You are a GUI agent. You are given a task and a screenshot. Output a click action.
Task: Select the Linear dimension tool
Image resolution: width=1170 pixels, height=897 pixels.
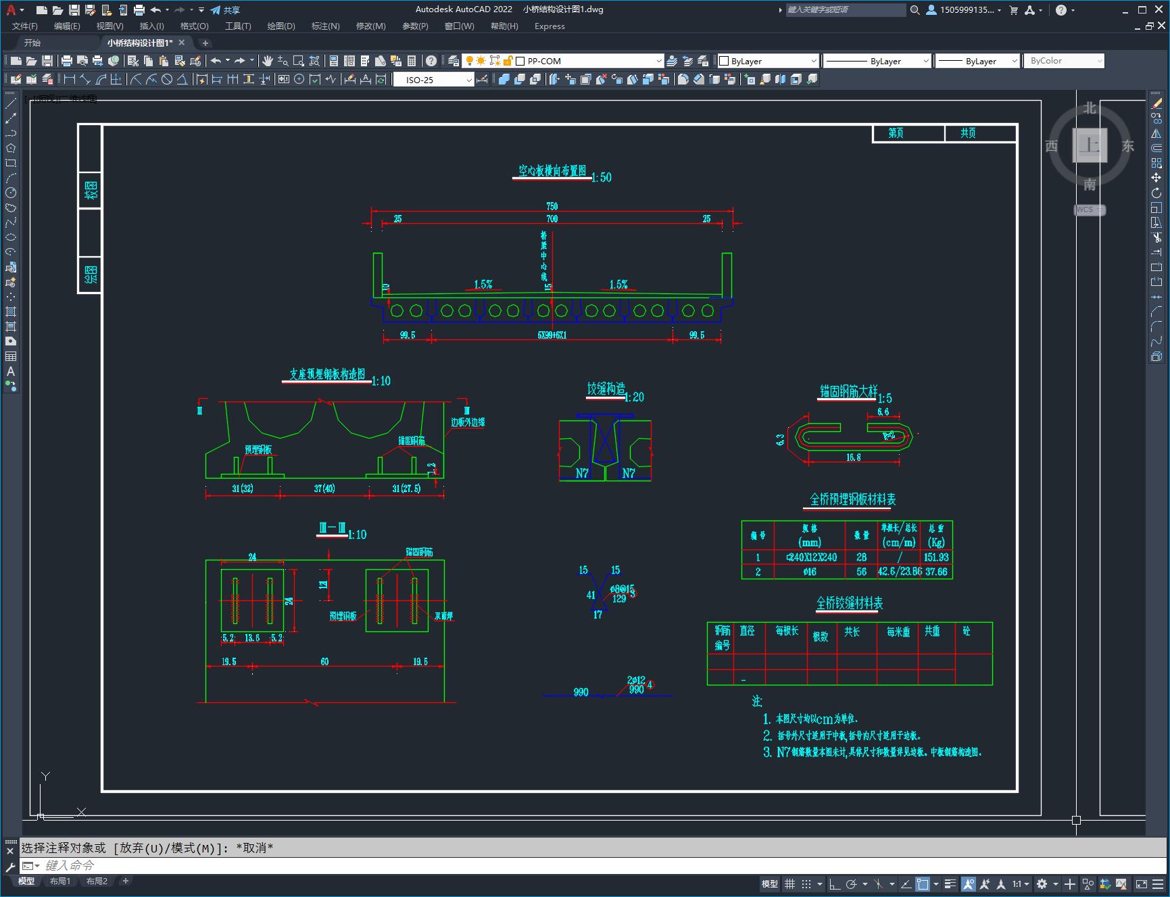point(69,80)
